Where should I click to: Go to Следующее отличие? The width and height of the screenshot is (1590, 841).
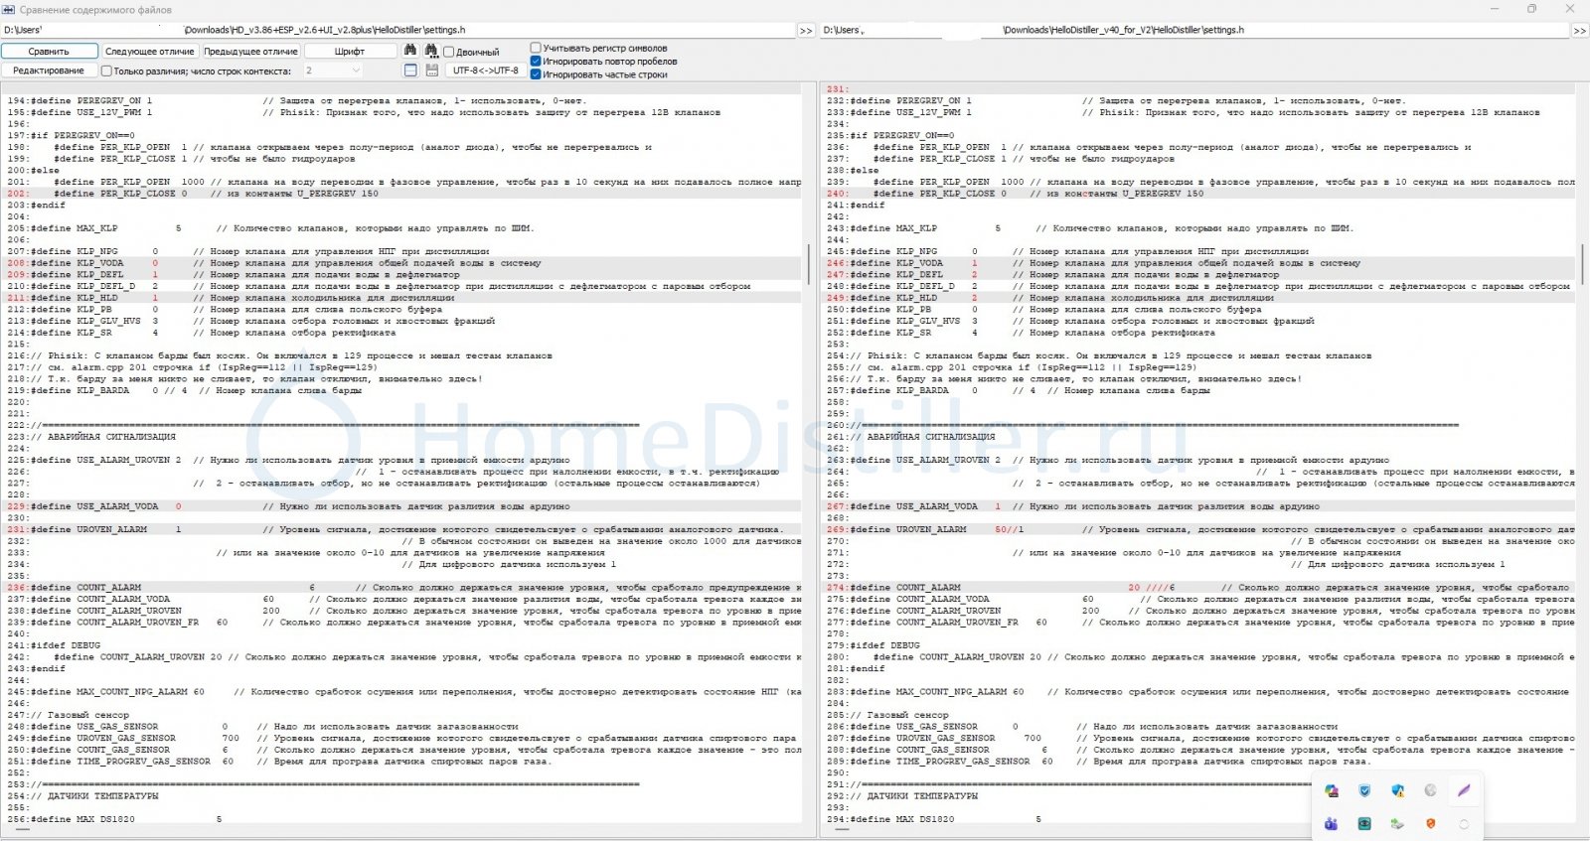coord(150,51)
